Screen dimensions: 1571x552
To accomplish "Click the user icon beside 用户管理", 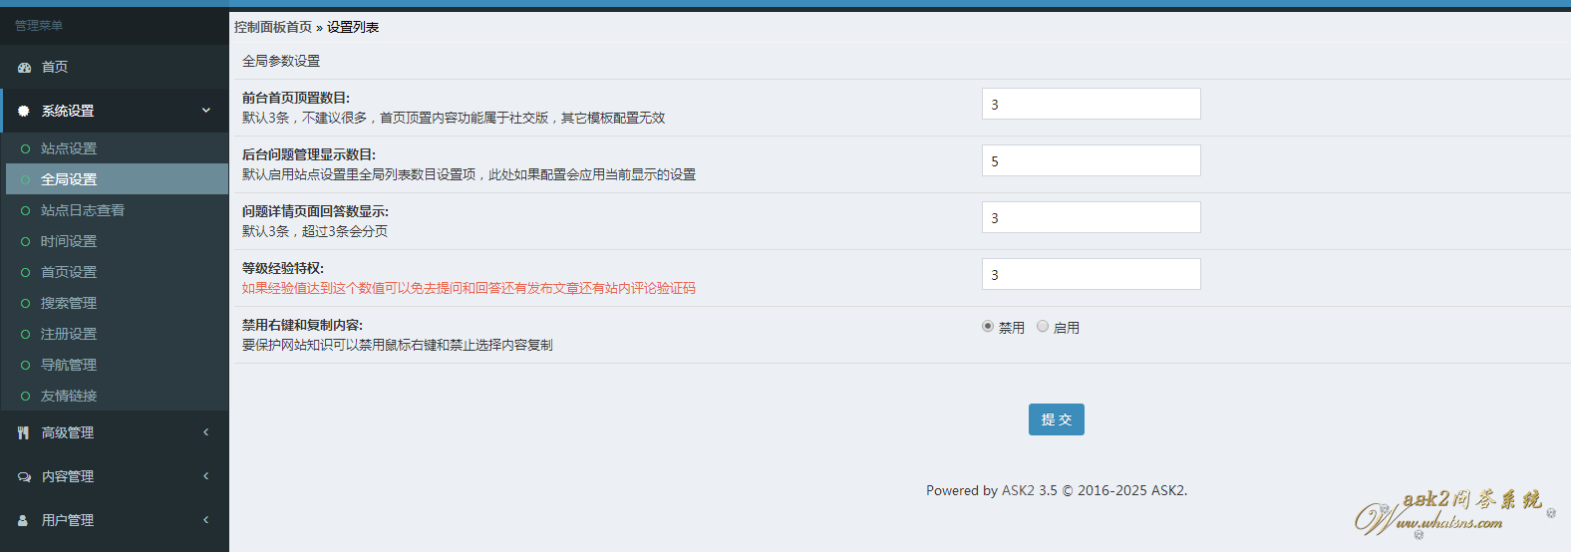I will [x=24, y=521].
